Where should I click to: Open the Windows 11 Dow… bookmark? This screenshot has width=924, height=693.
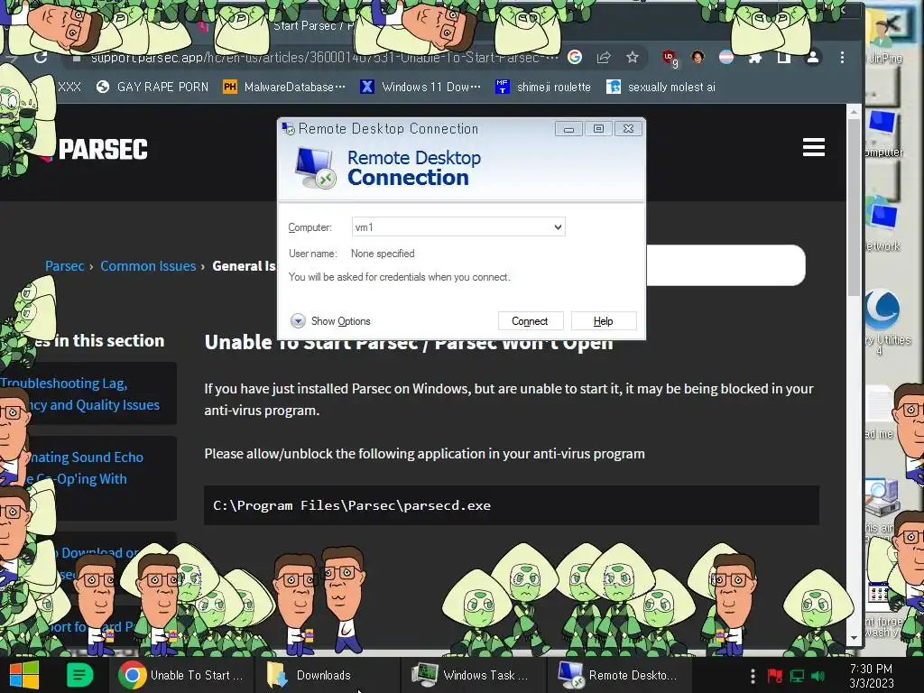click(x=420, y=88)
